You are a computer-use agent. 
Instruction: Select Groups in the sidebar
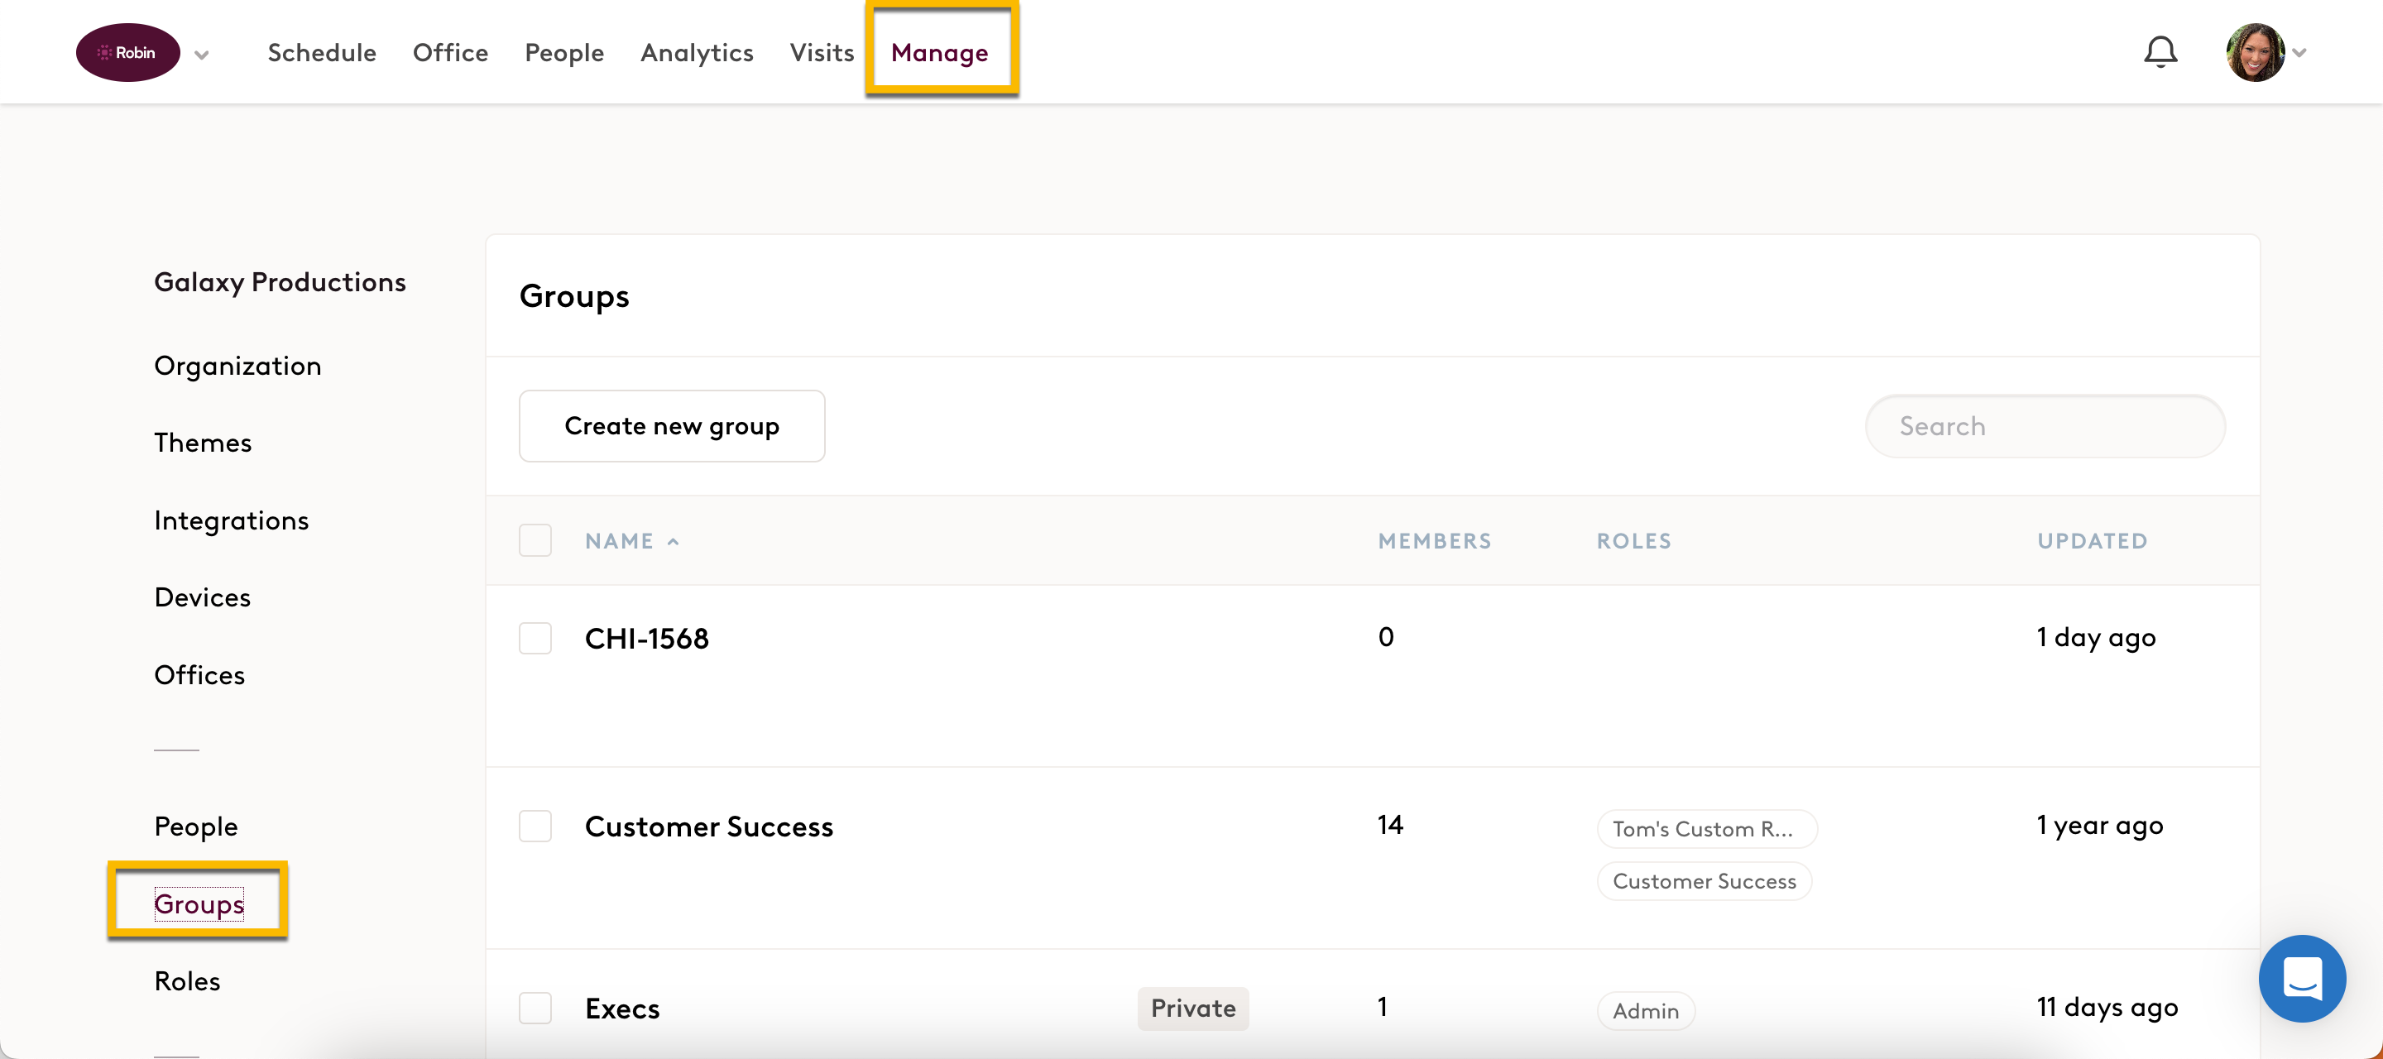tap(199, 904)
